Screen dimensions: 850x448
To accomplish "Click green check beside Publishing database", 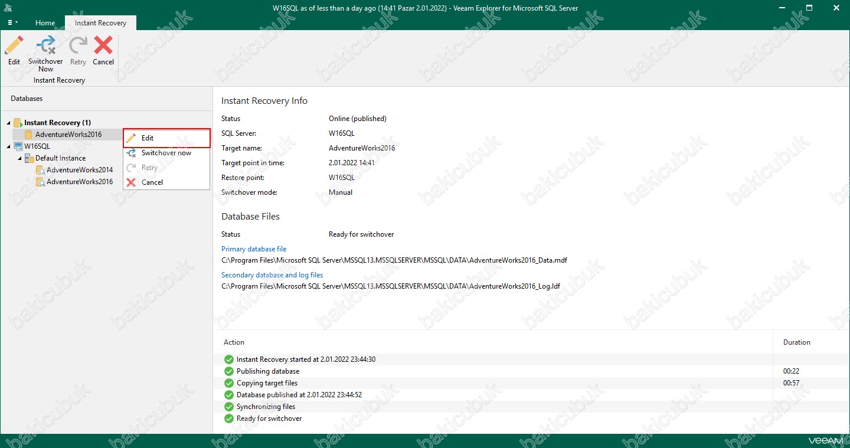I will coord(229,371).
